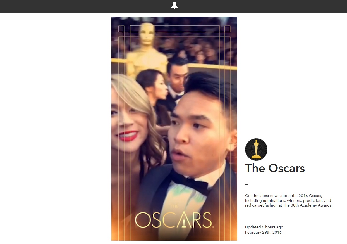This screenshot has width=347, height=244.
Task: Click the 'Get the latest news' description text
Action: tap(288, 200)
